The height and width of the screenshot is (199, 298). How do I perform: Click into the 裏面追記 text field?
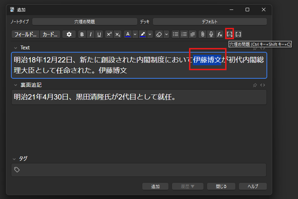[139, 97]
